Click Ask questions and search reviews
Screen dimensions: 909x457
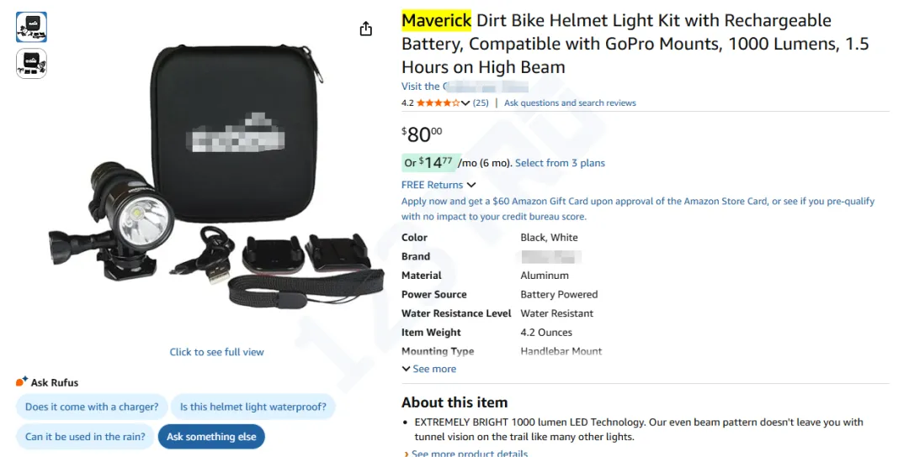[x=570, y=103]
